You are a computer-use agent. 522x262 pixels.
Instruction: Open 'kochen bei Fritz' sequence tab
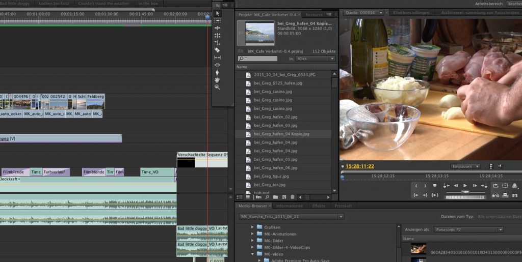coord(54,4)
